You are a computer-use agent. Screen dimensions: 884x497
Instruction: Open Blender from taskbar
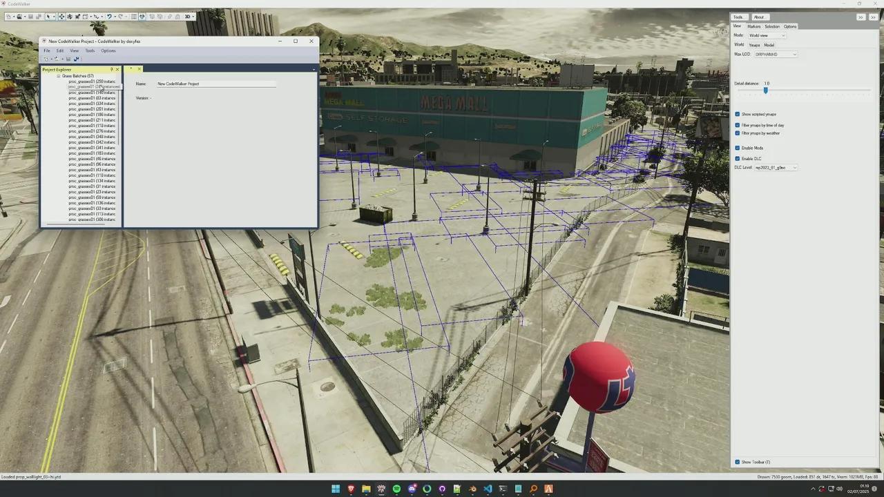[x=472, y=489]
